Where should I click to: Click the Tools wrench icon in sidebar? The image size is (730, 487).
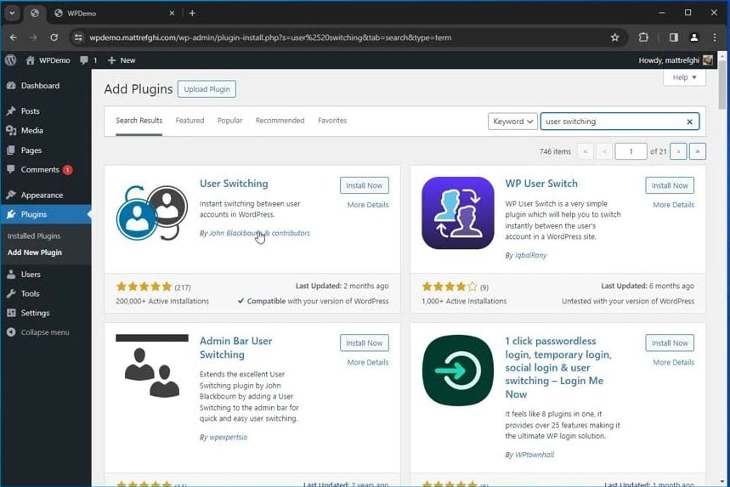[11, 293]
